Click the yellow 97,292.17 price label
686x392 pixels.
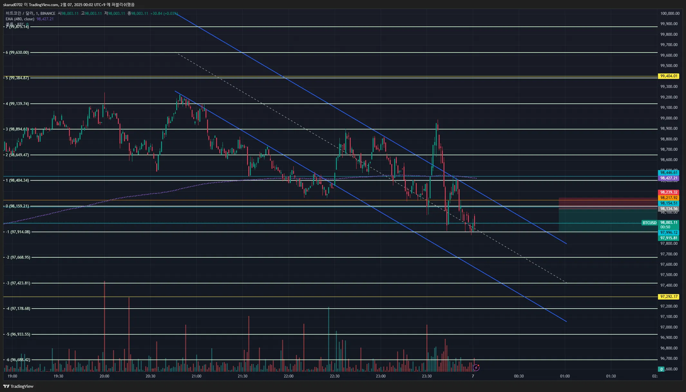669,297
